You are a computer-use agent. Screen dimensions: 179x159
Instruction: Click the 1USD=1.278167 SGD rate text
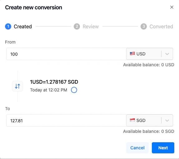[54, 82]
